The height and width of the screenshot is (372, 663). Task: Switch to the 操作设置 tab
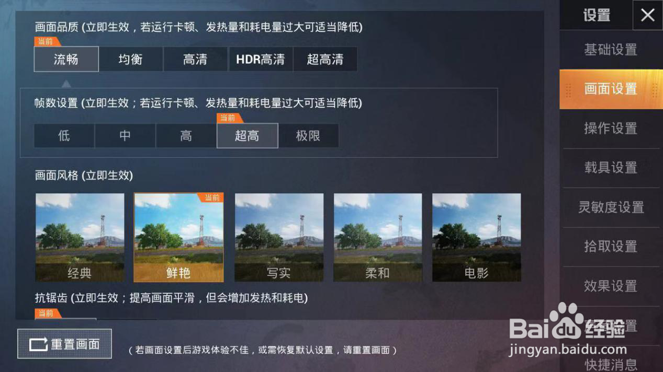(x=610, y=129)
